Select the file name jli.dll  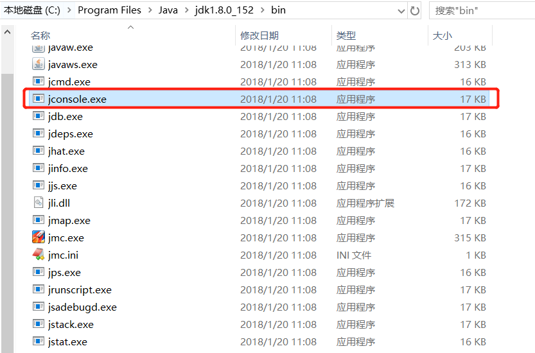coord(59,203)
